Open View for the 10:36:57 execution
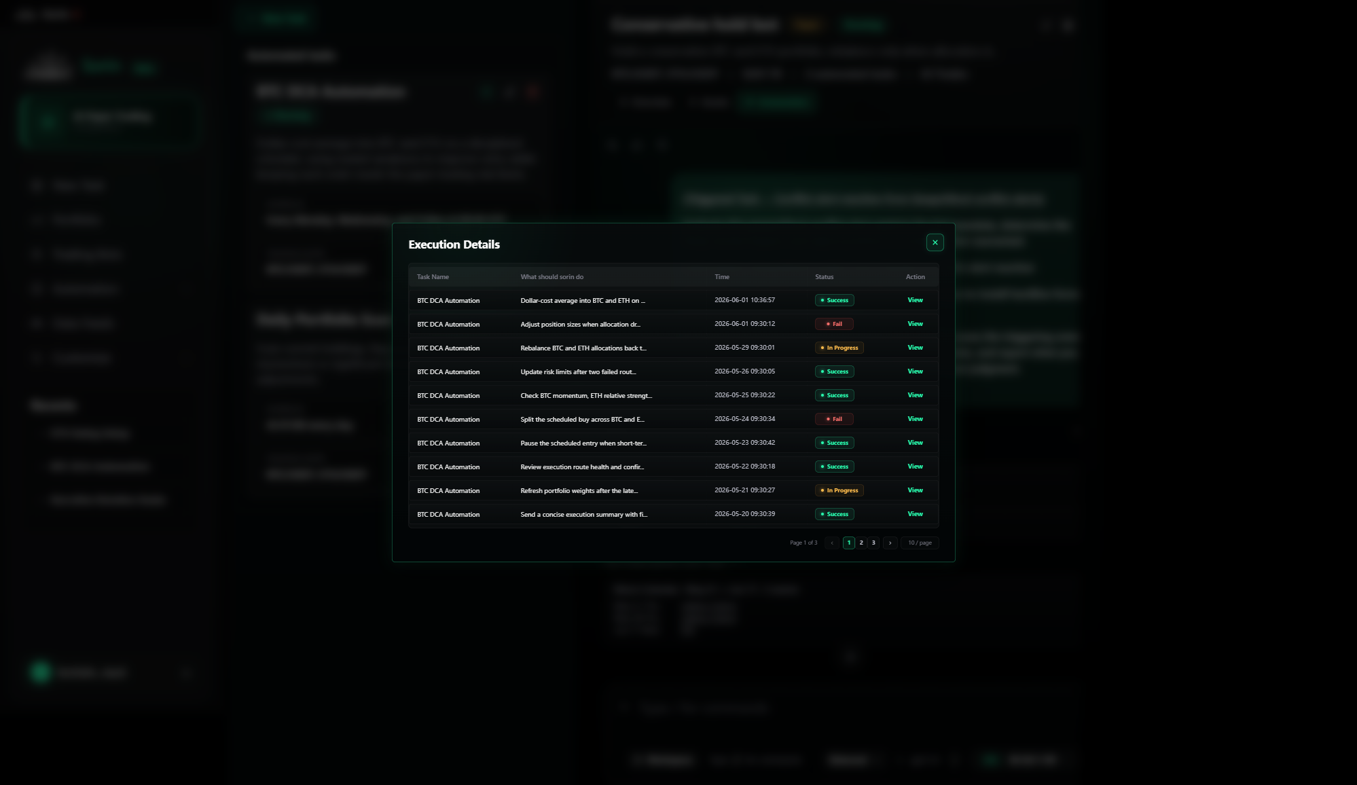The width and height of the screenshot is (1357, 785). point(915,300)
